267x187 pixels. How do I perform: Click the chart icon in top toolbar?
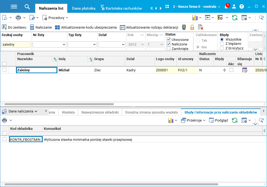pyautogui.click(x=195, y=18)
